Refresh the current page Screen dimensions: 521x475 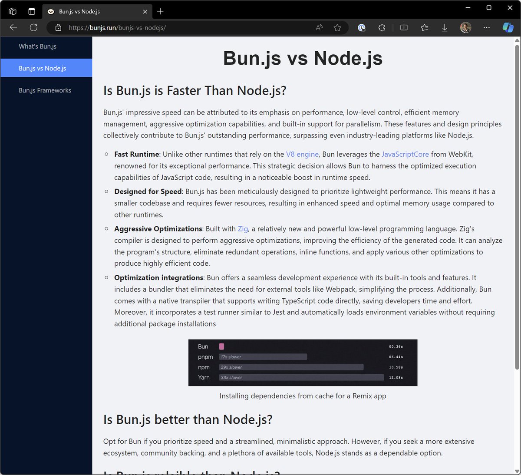[33, 27]
